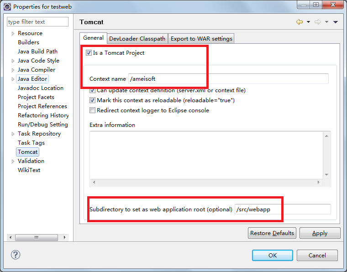Viewport: 347px width, 272px height.
Task: Click Extra information horizontal scroll left arrow
Action: [94, 182]
